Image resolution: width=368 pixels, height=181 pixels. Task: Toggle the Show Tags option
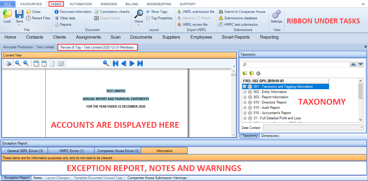pyautogui.click(x=157, y=12)
